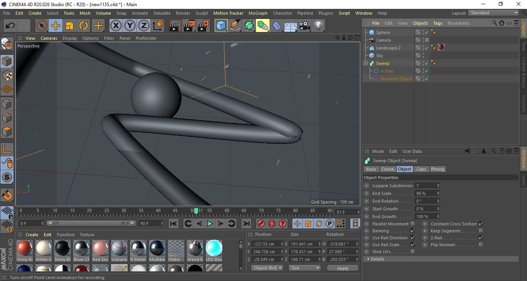Toggle the Parallel Movement checkbox
The height and width of the screenshot is (281, 527).
pyautogui.click(x=413, y=224)
